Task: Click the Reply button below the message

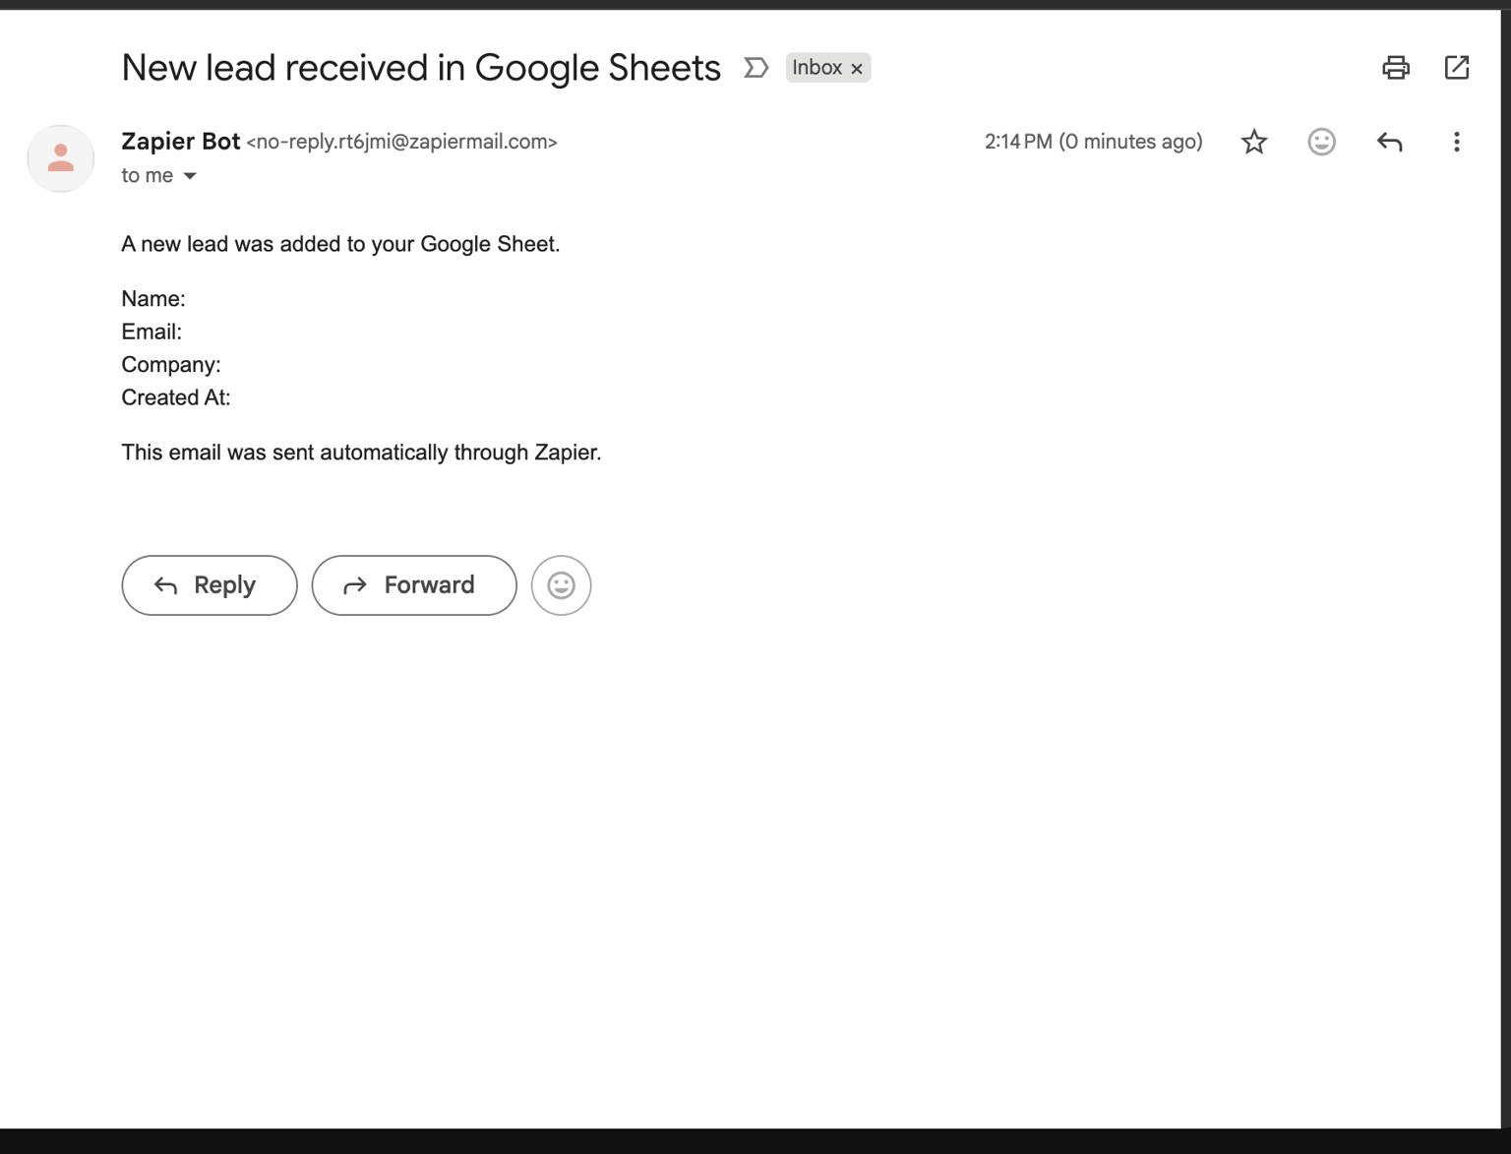Action: [210, 585]
